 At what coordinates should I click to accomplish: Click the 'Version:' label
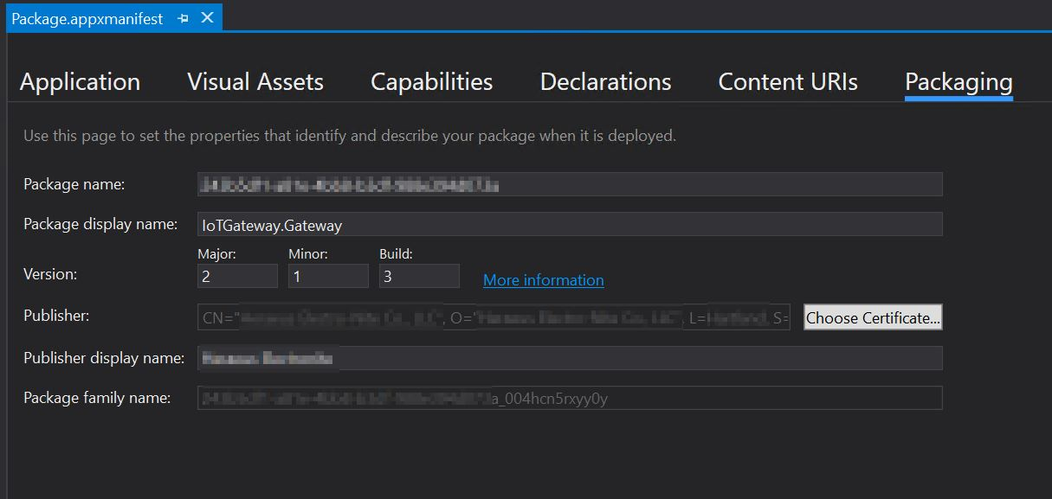[50, 274]
